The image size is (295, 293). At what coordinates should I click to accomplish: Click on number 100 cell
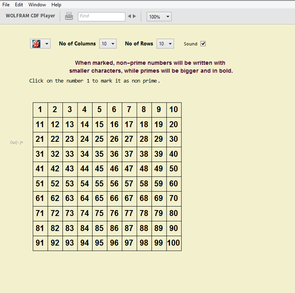click(174, 243)
